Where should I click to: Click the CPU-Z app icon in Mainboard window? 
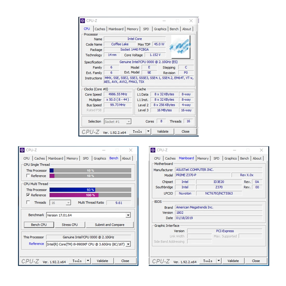(x=153, y=150)
